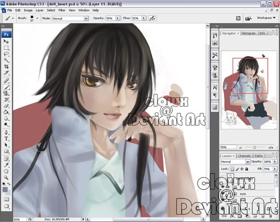Viewport: 280px width, 222px height.
Task: Reset default foreground and background colors
Action: [4, 184]
